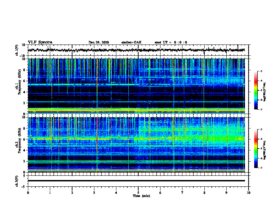Click time axis tick label "1"
The height and width of the screenshot is (216, 280).
coord(50,193)
